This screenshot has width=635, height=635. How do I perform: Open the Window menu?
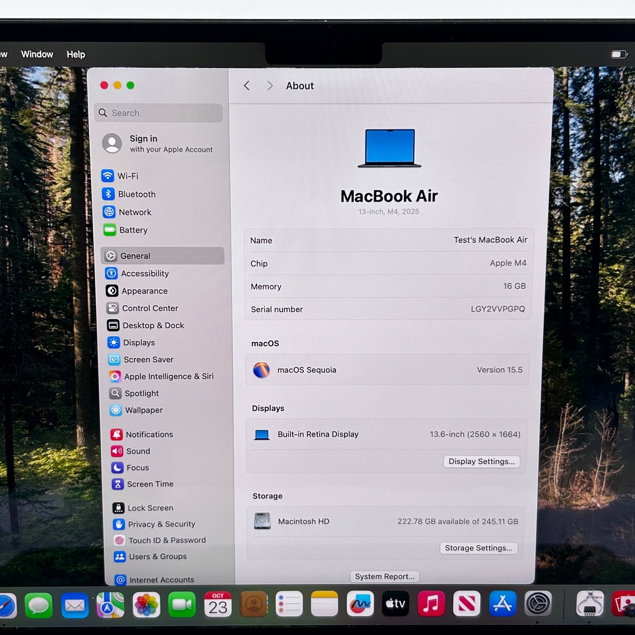click(37, 54)
